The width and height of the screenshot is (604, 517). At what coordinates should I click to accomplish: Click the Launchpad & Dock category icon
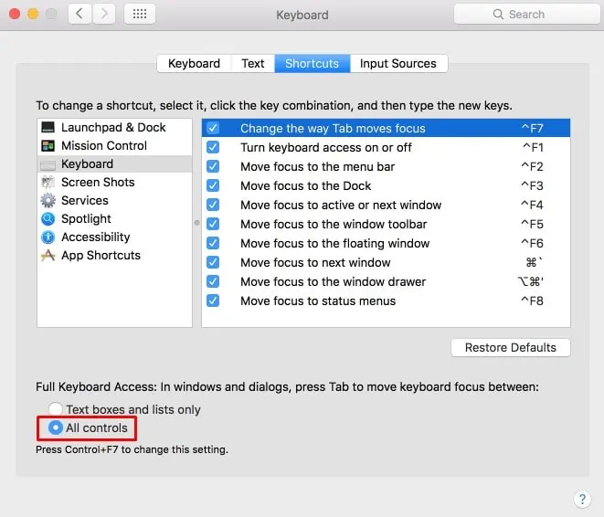click(x=48, y=128)
